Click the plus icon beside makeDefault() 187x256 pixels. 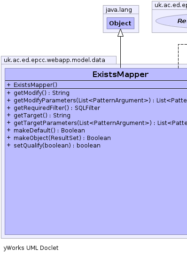pyautogui.click(x=8, y=130)
